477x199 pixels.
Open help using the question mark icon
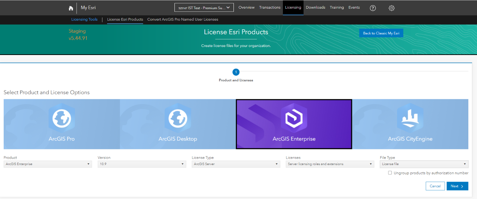click(373, 8)
